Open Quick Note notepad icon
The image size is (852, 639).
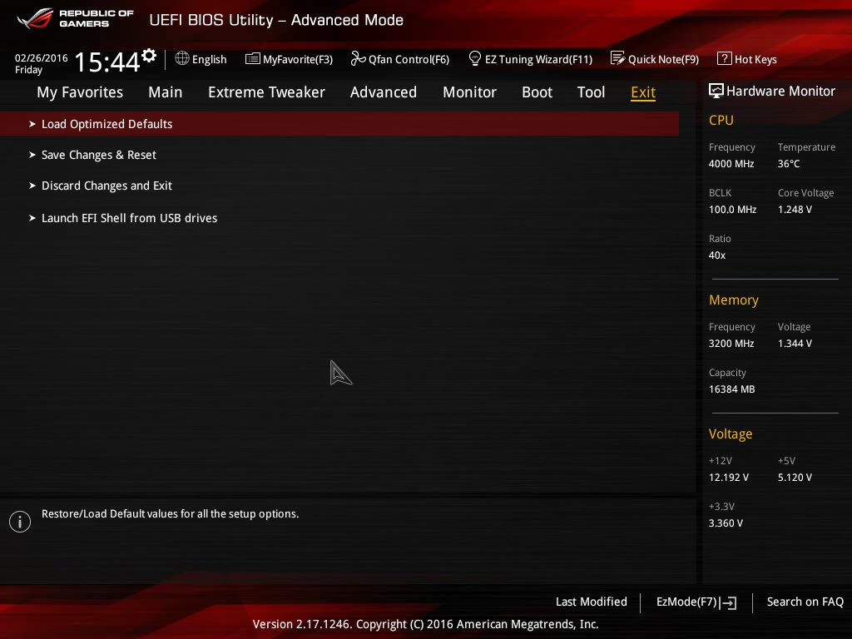[617, 58]
